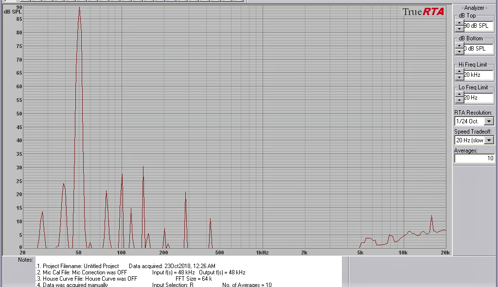
Task: Click inside the Lo Freq Limit field
Action: 478,98
